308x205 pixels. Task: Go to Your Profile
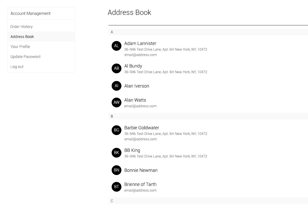click(x=20, y=47)
